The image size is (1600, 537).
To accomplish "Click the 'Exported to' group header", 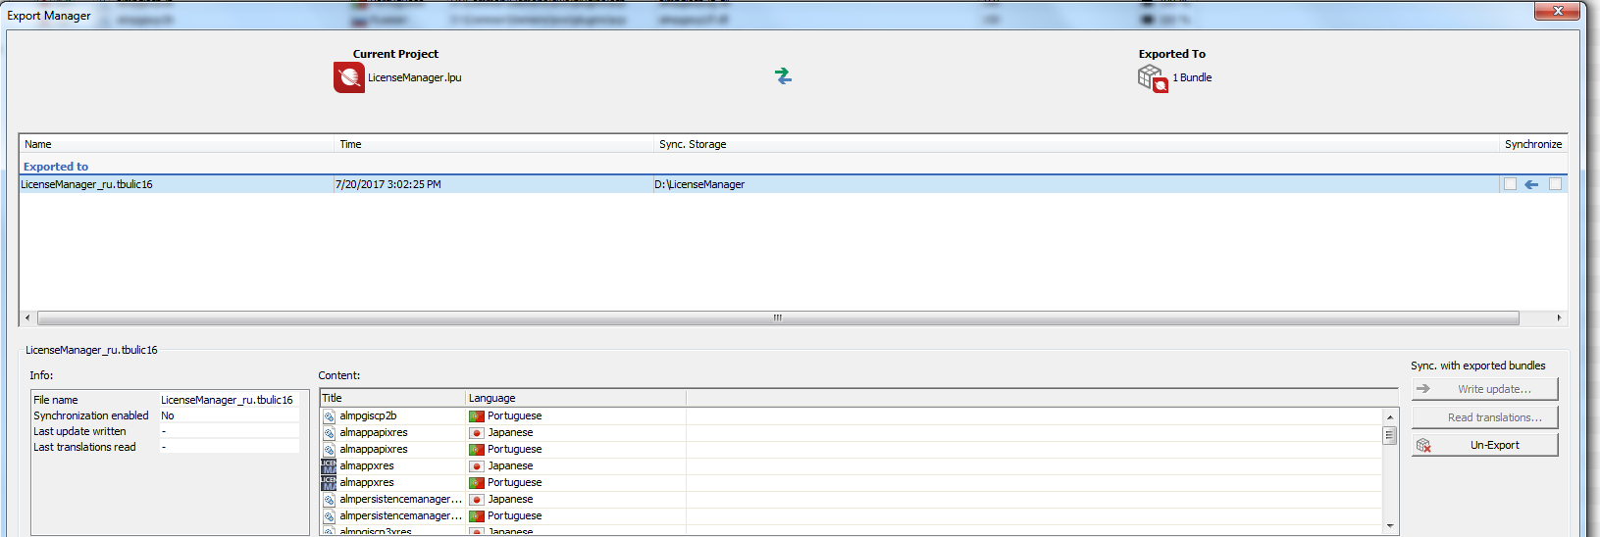I will pyautogui.click(x=56, y=167).
